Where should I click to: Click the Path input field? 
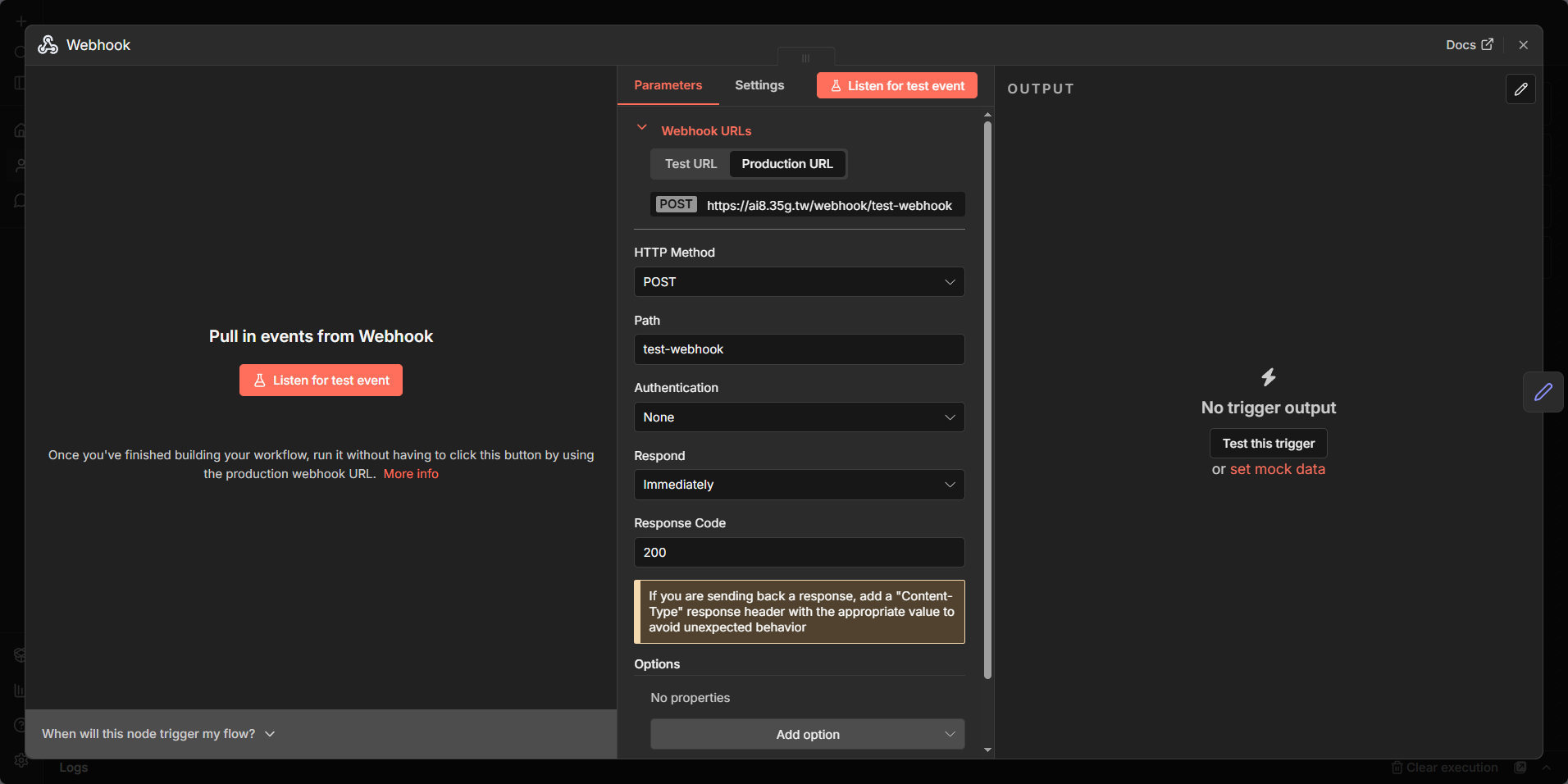tap(799, 349)
